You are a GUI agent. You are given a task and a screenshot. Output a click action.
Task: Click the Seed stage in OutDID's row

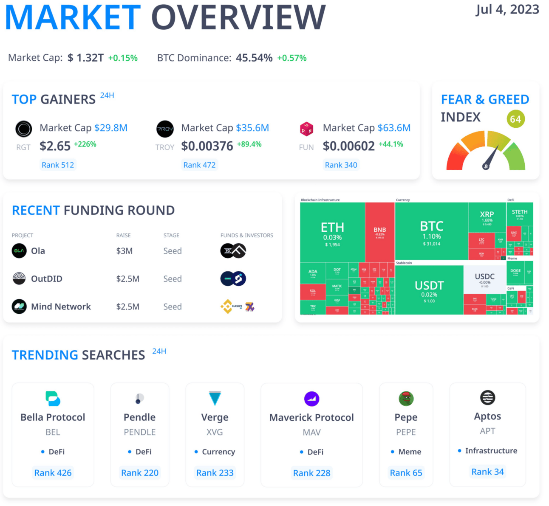click(x=173, y=279)
